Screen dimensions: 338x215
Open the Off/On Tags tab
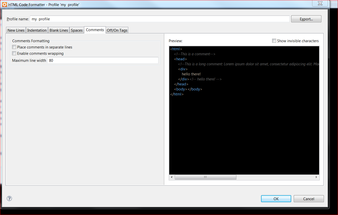coord(117,30)
